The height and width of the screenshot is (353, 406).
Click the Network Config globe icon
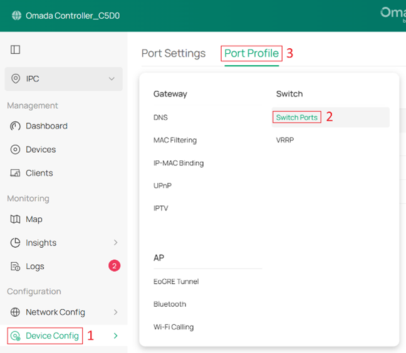click(x=15, y=312)
